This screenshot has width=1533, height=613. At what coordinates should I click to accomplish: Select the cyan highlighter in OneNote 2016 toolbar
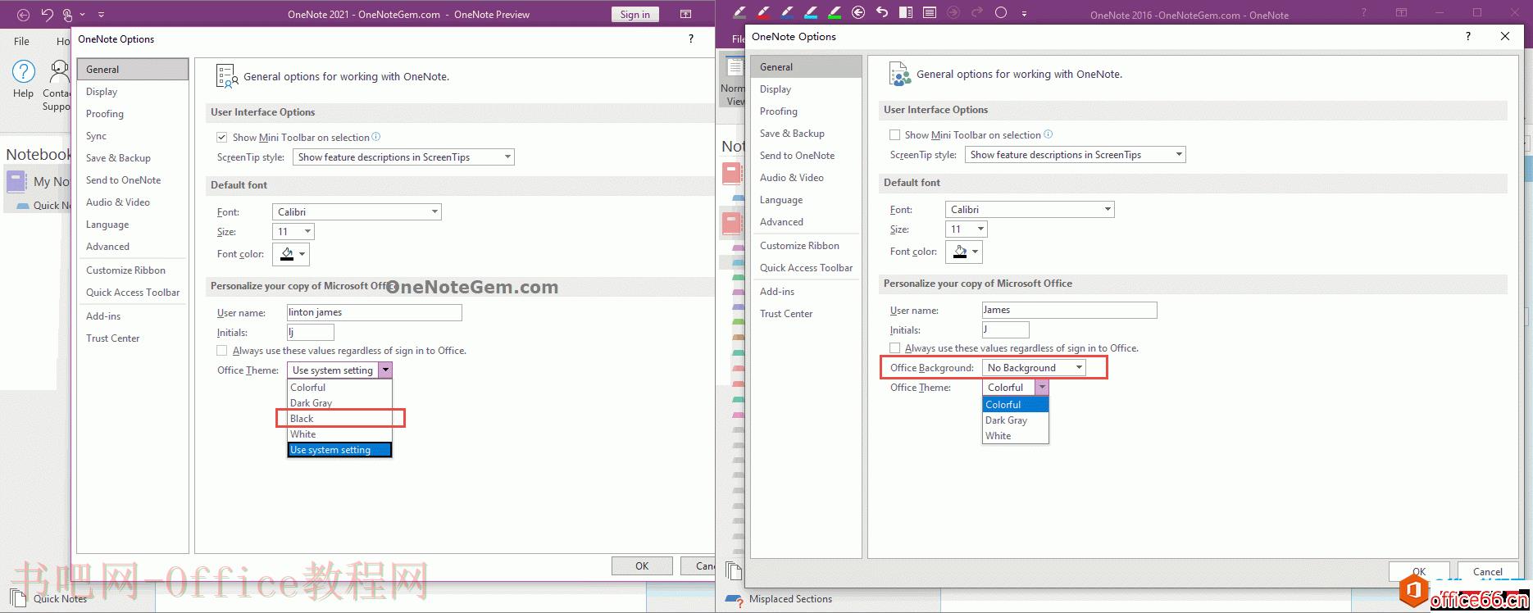811,12
